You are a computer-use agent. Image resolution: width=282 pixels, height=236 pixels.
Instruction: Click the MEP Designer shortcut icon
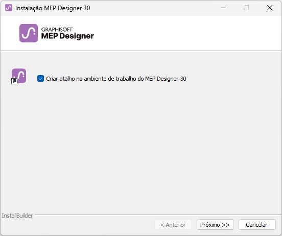click(x=19, y=76)
